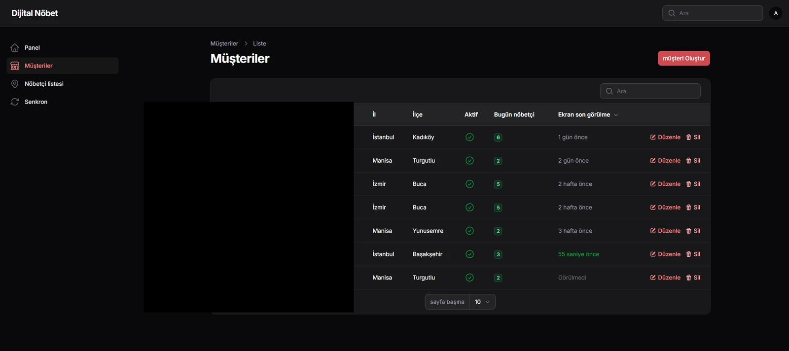Screen dimensions: 789x351
Task: Delete the Yunusemre customer row
Action: tap(693, 231)
